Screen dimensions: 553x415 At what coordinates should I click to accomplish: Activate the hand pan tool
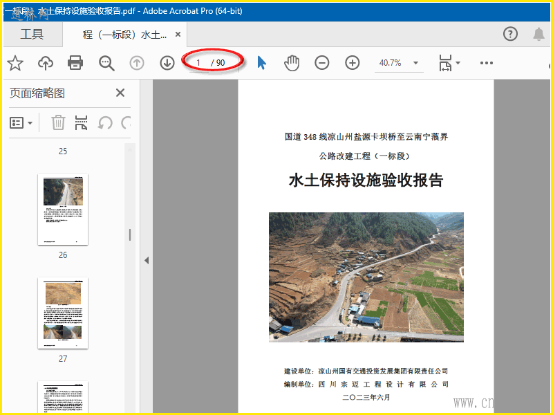click(x=292, y=63)
